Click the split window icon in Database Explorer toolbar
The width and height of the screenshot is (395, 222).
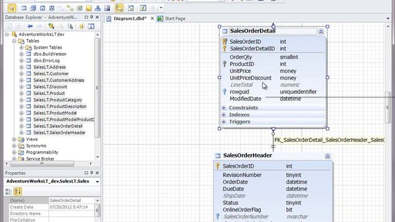point(91,26)
